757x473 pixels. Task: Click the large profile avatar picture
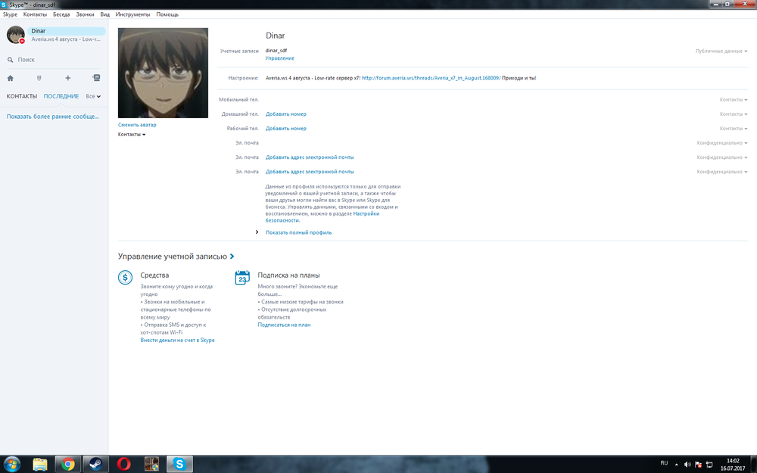pyautogui.click(x=163, y=73)
